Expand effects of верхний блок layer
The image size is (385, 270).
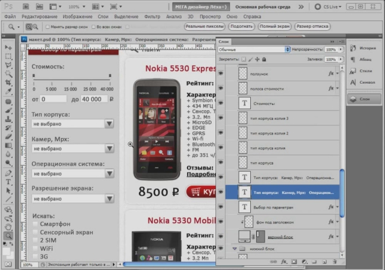(337, 237)
